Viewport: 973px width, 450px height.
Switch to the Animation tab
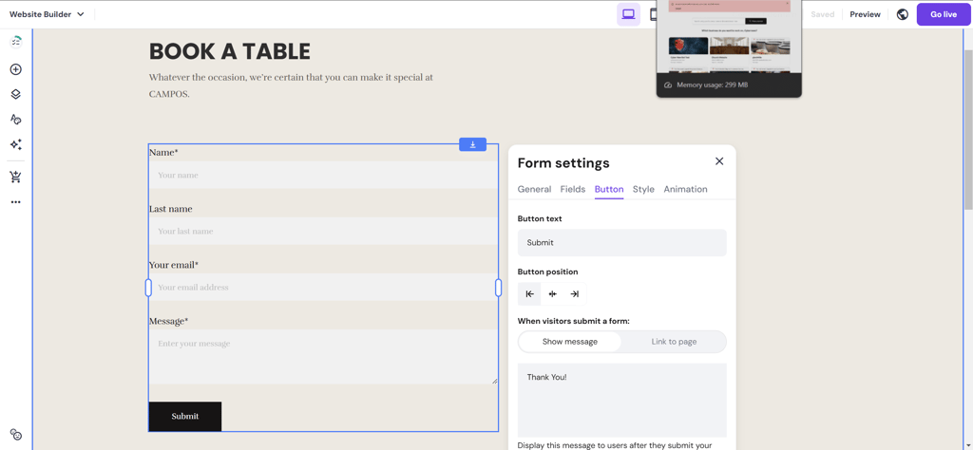[x=685, y=189]
